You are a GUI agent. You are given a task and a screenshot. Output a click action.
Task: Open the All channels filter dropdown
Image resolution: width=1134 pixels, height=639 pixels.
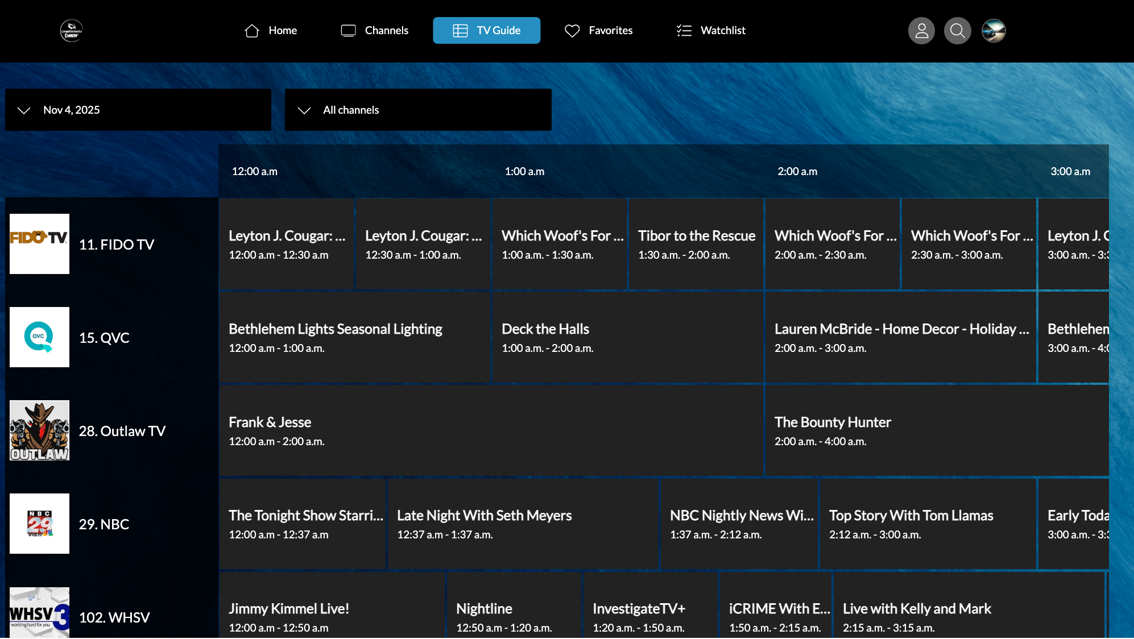(x=418, y=110)
